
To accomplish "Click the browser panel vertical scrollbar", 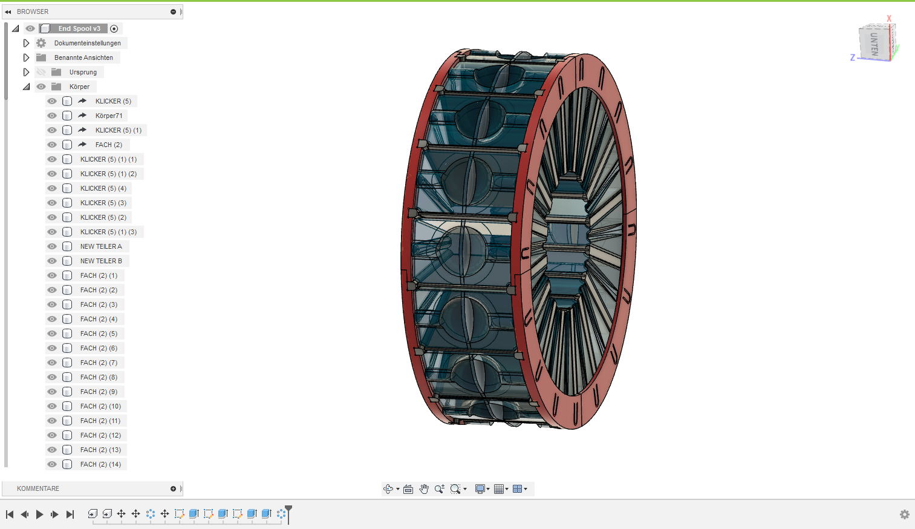I will click(x=6, y=61).
